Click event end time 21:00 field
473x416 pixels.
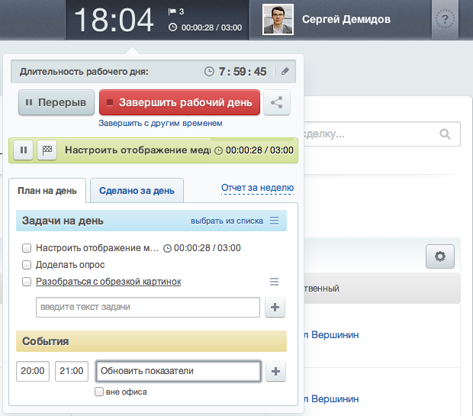coord(72,371)
